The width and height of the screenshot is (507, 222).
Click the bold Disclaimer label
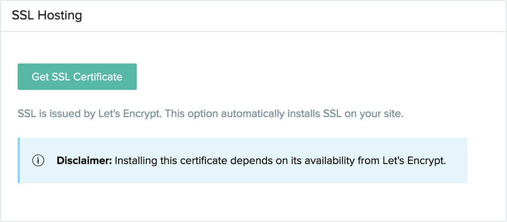coord(84,161)
